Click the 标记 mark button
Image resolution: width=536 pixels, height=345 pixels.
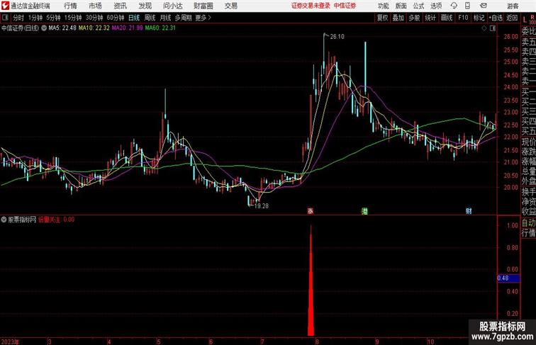[x=479, y=18]
